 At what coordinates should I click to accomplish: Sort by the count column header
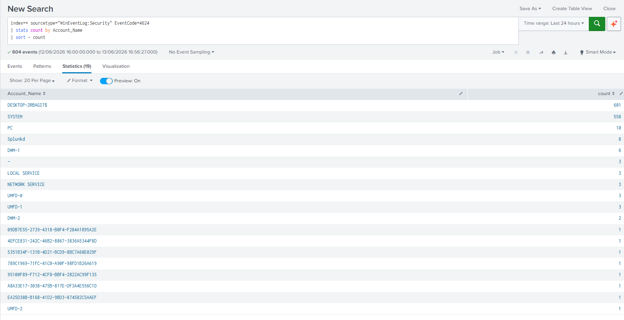tap(606, 94)
